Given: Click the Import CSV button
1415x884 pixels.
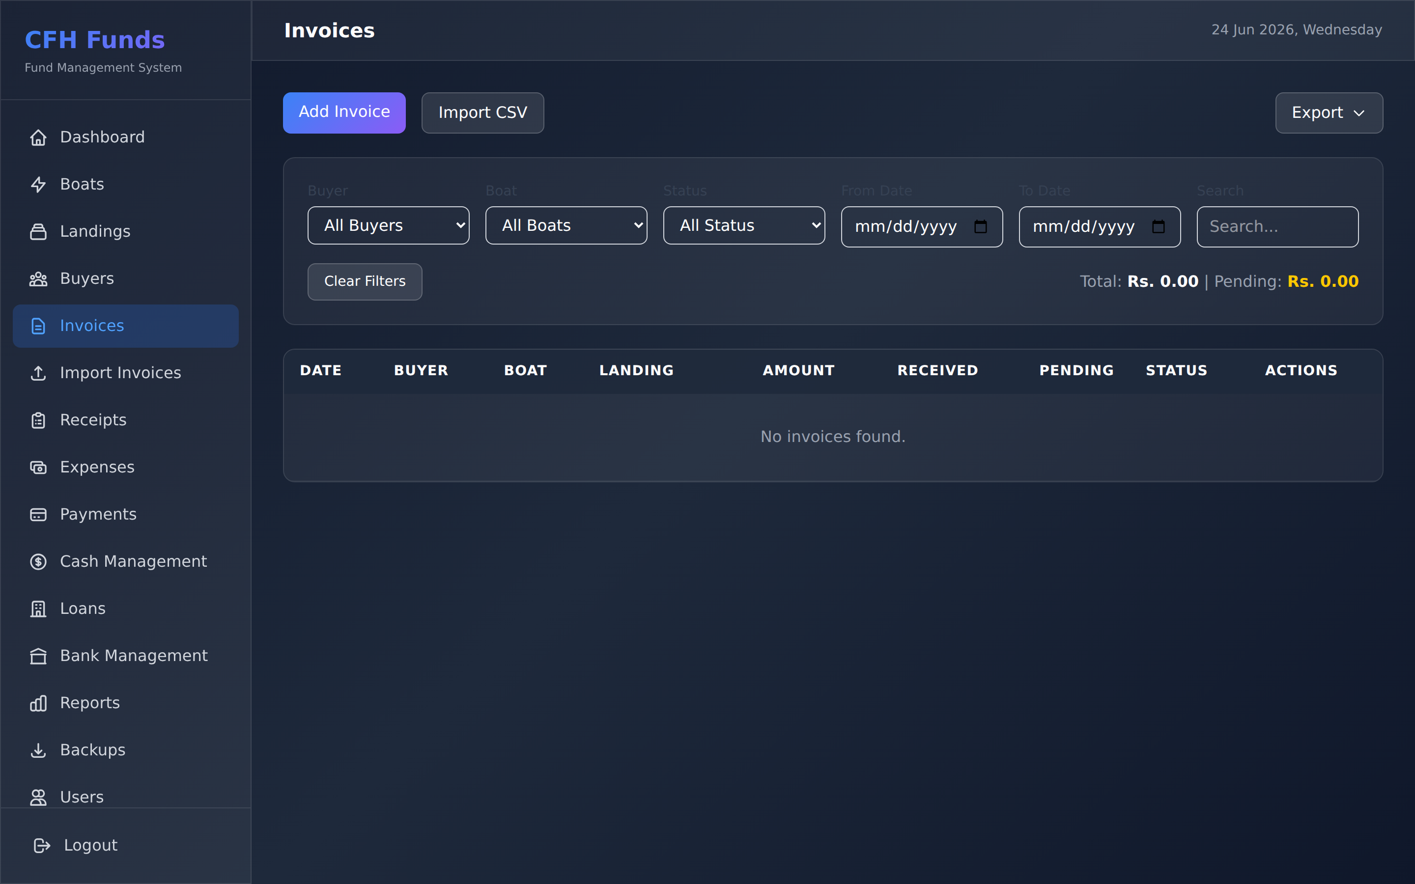Looking at the screenshot, I should pyautogui.click(x=482, y=113).
